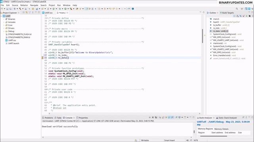Toggle console Word Wrap
The image size is (254, 142).
[166, 118]
